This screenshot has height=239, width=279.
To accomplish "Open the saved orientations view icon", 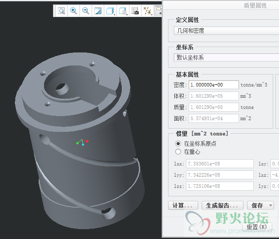I will (123, 11).
